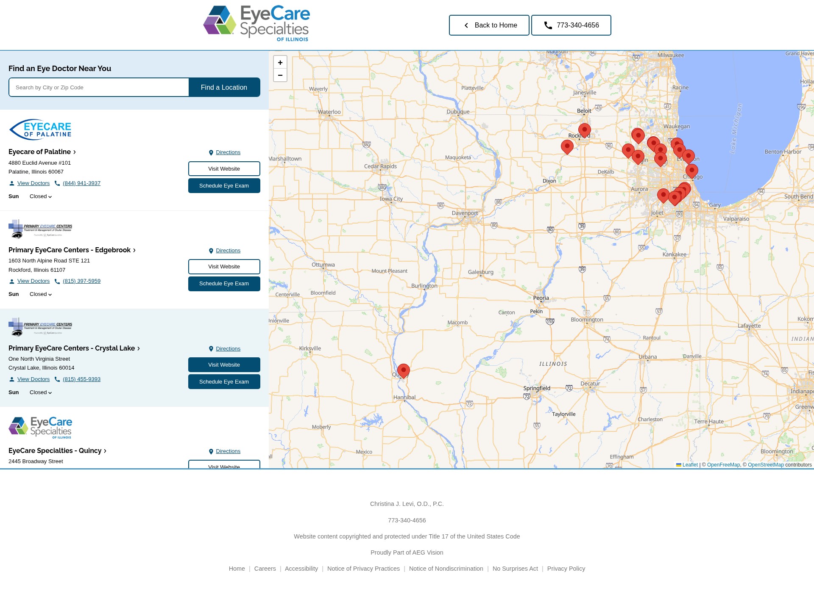Open the EyeCare Specialties - Quincy heading
This screenshot has height=591, width=814.
coord(57,450)
